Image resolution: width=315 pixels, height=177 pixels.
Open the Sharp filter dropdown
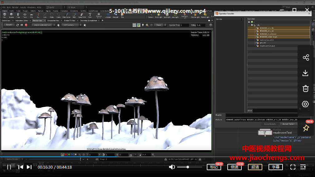[x=160, y=25]
